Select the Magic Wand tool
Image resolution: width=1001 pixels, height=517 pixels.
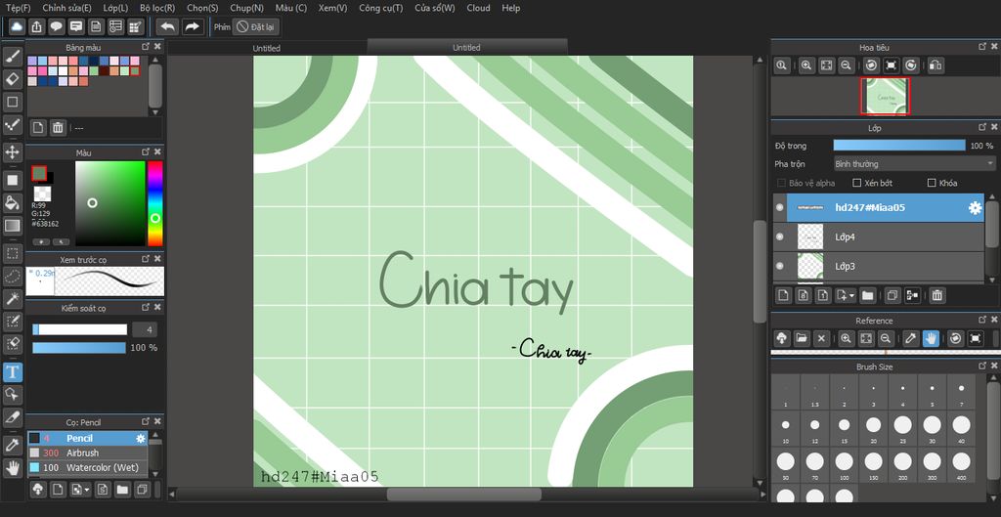tap(12, 297)
